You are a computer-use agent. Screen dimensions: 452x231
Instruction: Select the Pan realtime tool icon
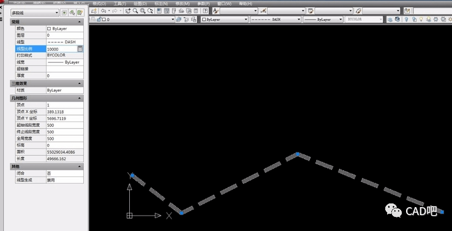tap(128, 11)
